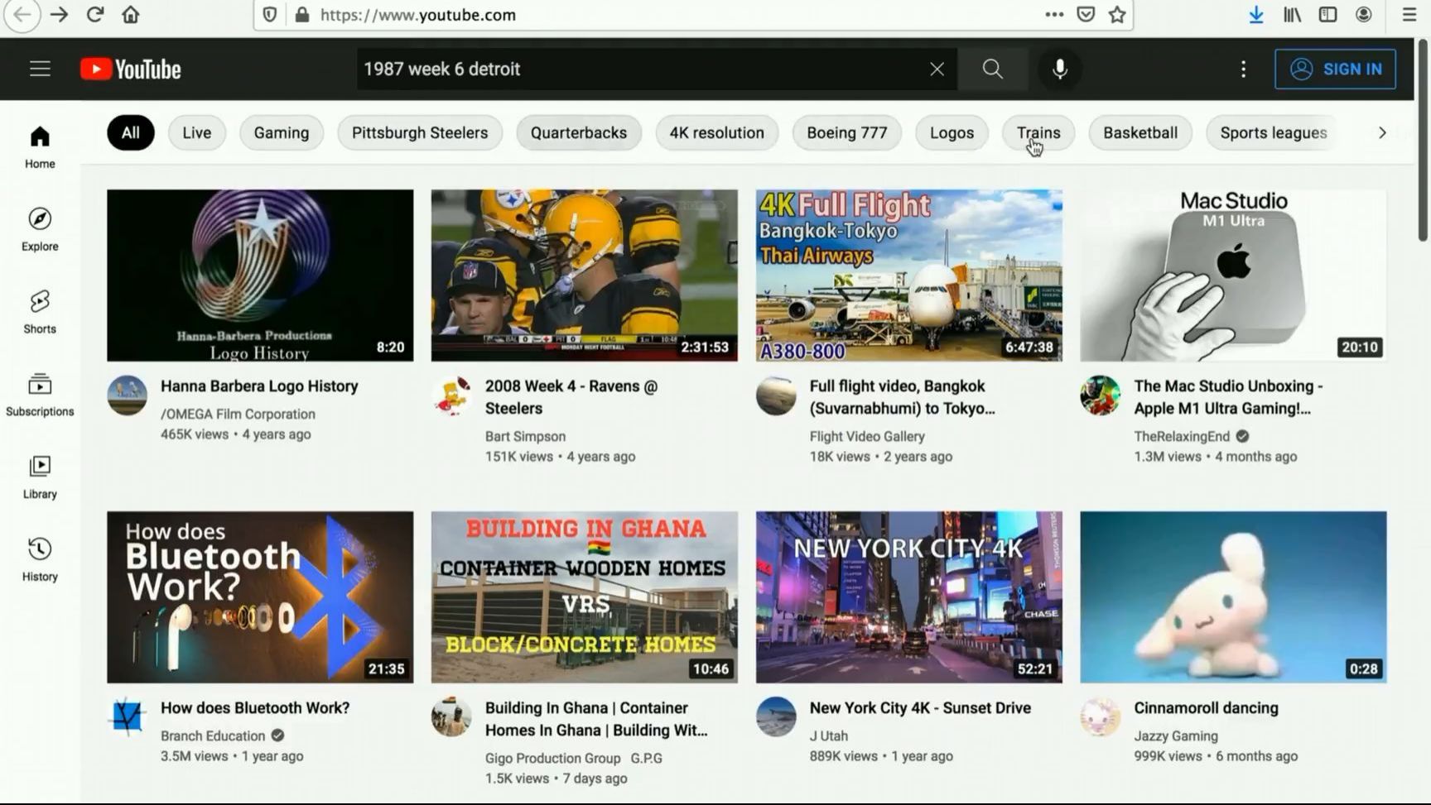The width and height of the screenshot is (1431, 805).
Task: Click the padlock site info icon
Action: [x=301, y=15]
